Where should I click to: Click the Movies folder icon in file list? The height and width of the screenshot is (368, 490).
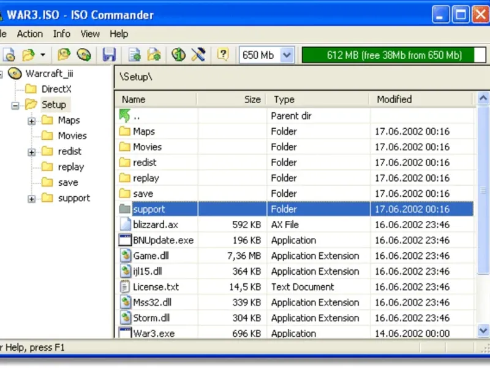click(x=125, y=147)
